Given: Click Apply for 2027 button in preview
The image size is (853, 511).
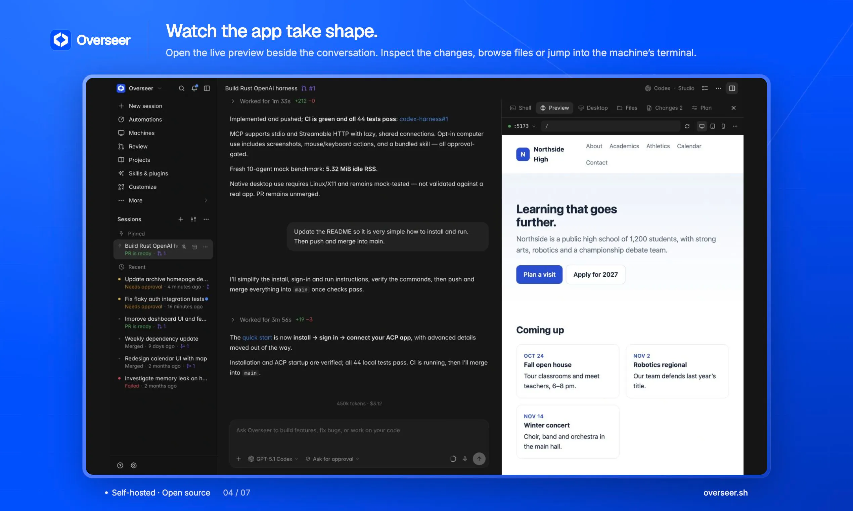Looking at the screenshot, I should (595, 275).
